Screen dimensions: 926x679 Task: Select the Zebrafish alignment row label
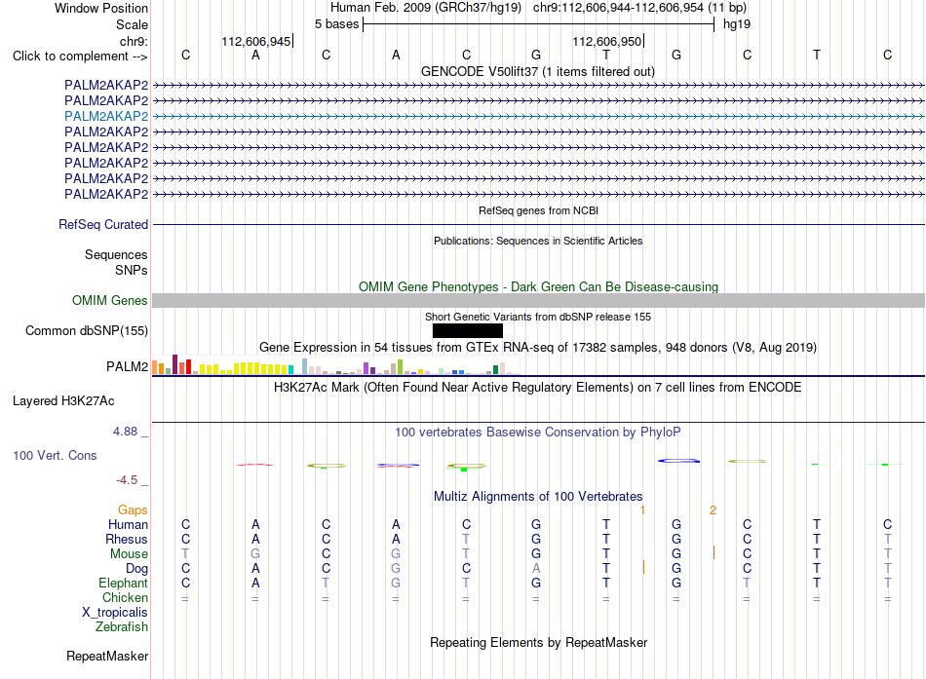tap(122, 627)
